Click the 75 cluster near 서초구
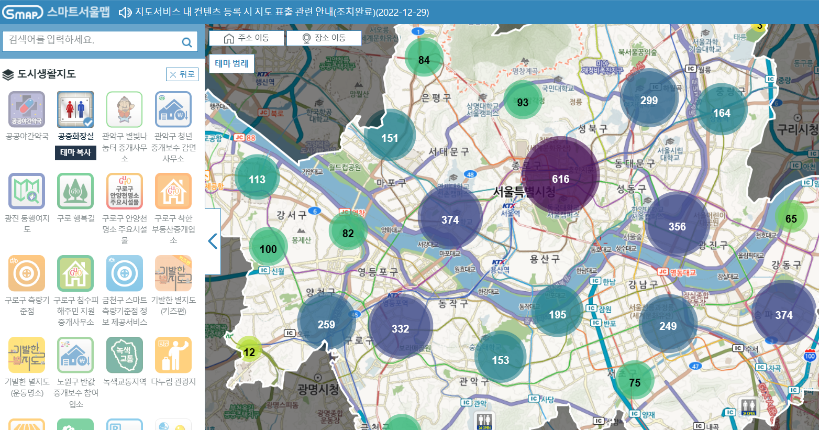This screenshot has width=819, height=430. (x=635, y=380)
